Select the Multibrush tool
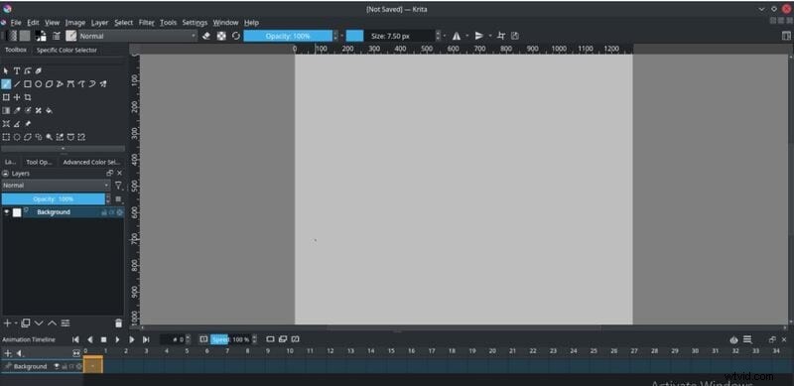 tap(103, 84)
